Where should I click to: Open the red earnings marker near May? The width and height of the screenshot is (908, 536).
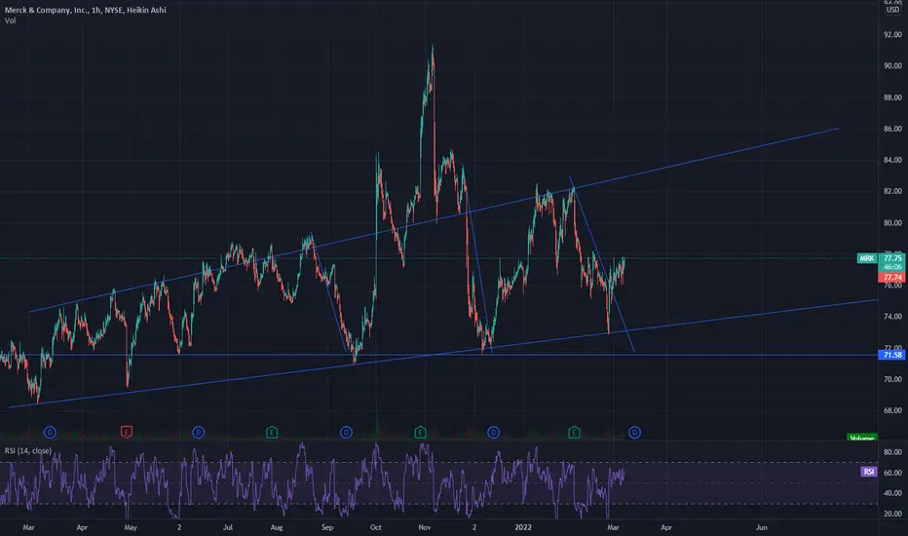pyautogui.click(x=127, y=433)
